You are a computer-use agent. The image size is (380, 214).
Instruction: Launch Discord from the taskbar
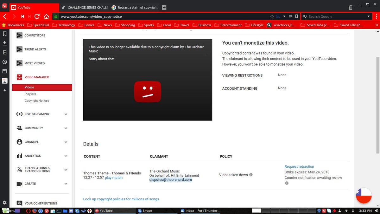click(71, 211)
